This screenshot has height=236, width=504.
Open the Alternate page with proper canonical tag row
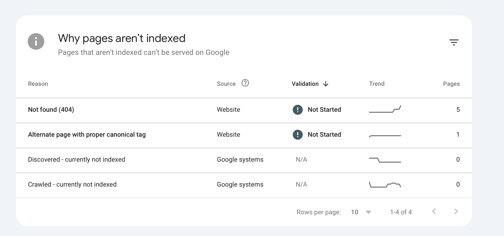pos(87,134)
